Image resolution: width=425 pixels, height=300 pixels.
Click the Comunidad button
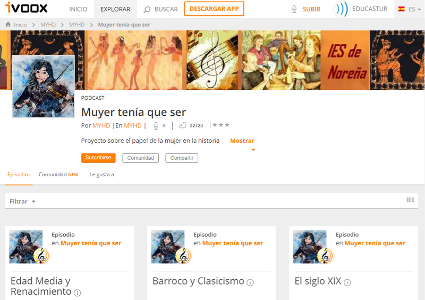pos(140,158)
